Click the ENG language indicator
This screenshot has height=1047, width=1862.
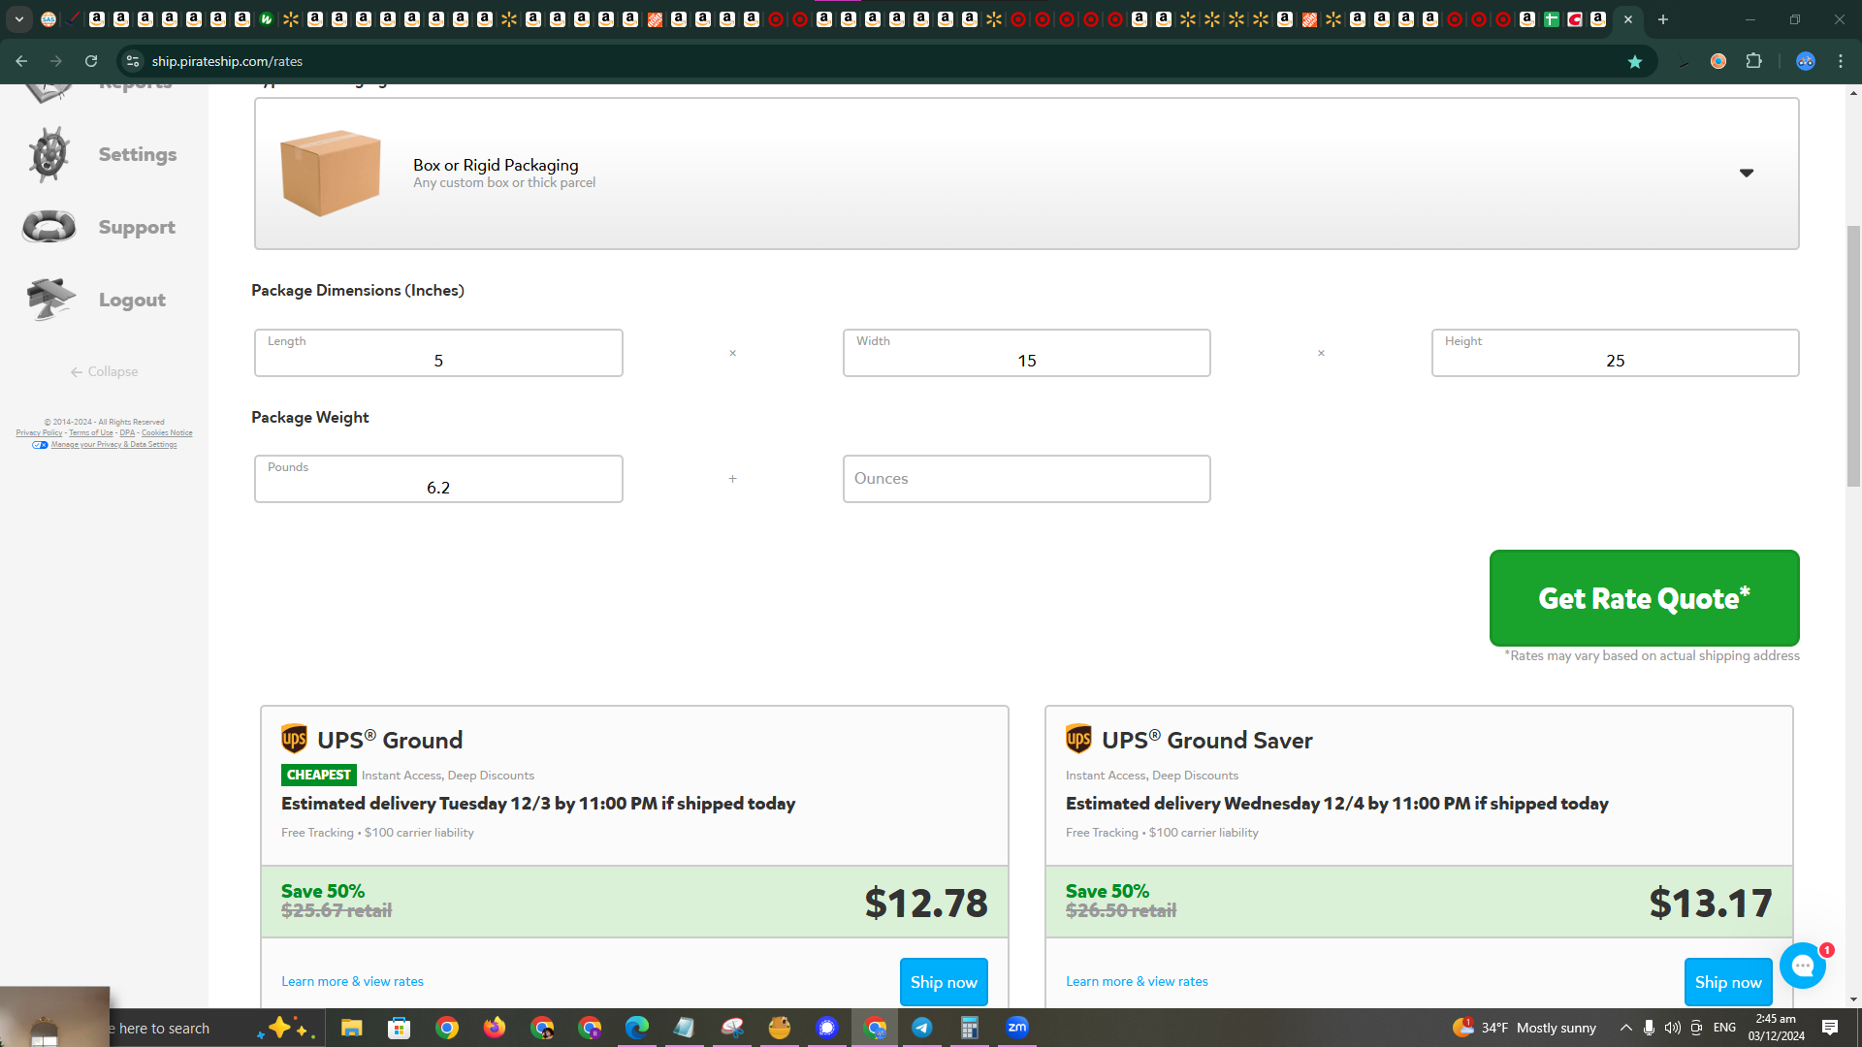(1724, 1028)
